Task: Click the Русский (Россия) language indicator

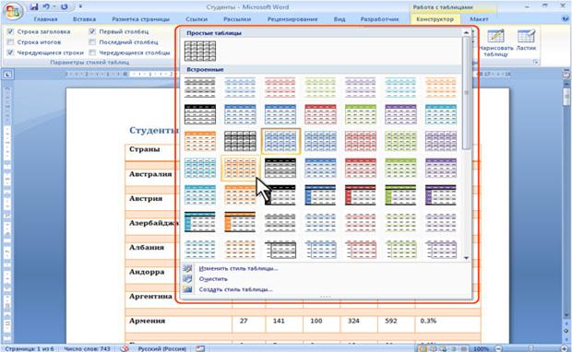Action: pyautogui.click(x=162, y=348)
